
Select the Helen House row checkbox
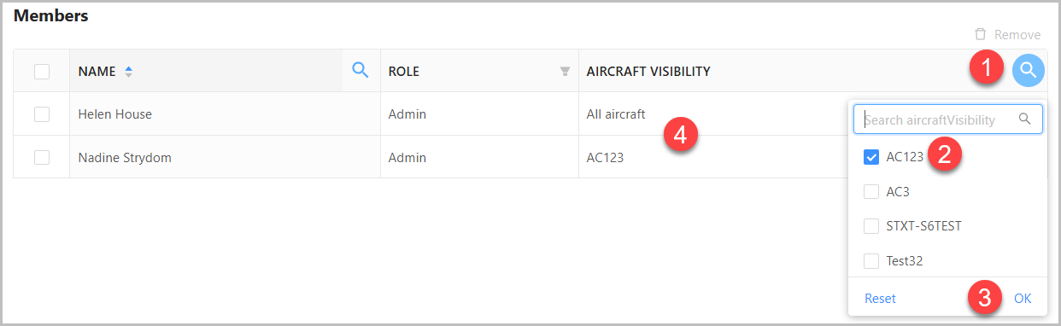tap(42, 114)
